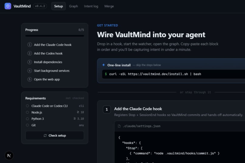Go to Add the Codex hook step
This screenshot has height=163, width=245.
click(x=54, y=53)
